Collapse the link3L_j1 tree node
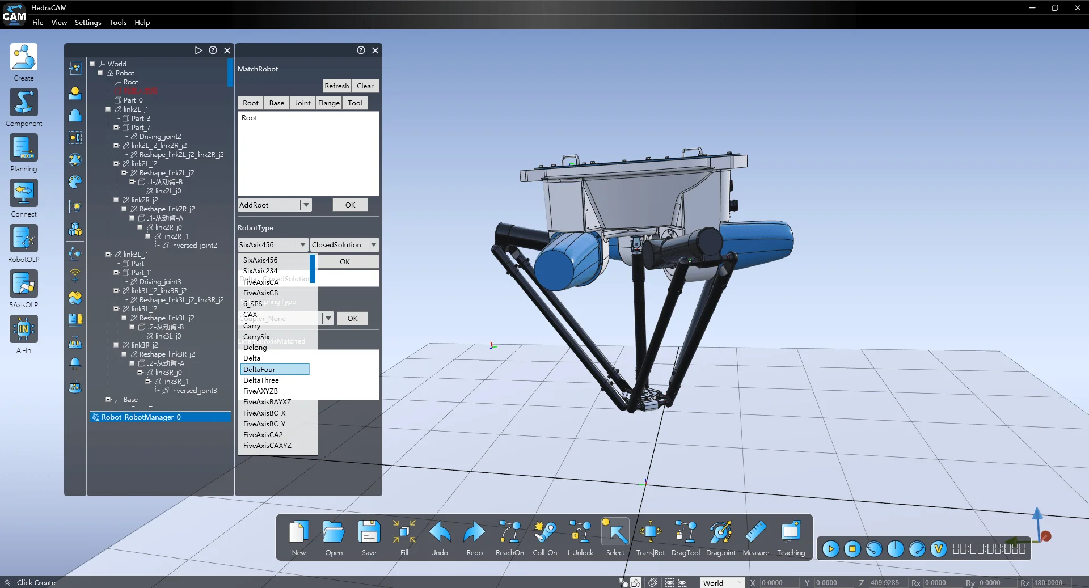Image resolution: width=1089 pixels, height=588 pixels. tap(108, 255)
